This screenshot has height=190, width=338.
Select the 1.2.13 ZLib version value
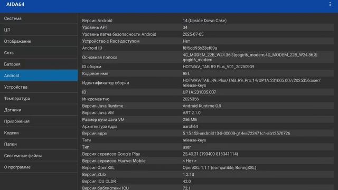[x=188, y=175]
